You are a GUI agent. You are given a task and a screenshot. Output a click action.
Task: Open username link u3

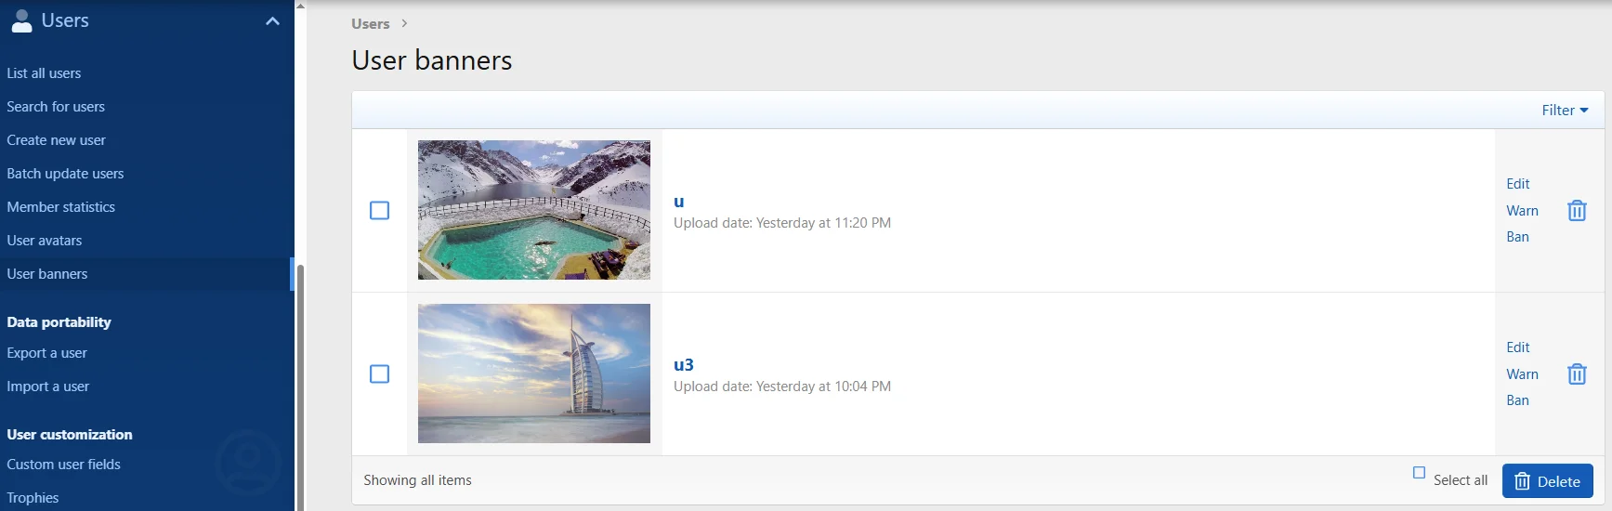pyautogui.click(x=683, y=365)
